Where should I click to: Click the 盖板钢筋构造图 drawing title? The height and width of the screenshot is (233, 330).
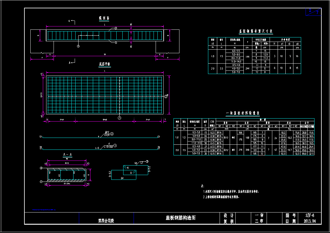pyautogui.click(x=181, y=218)
